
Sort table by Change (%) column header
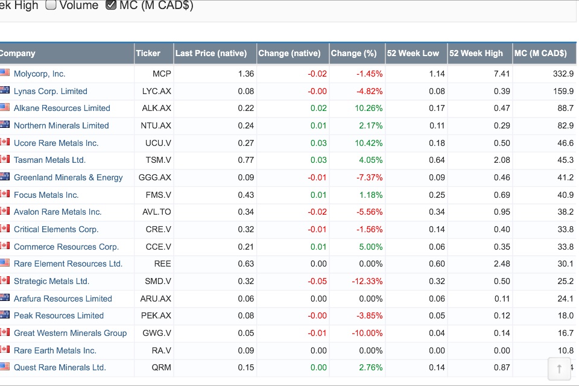353,53
